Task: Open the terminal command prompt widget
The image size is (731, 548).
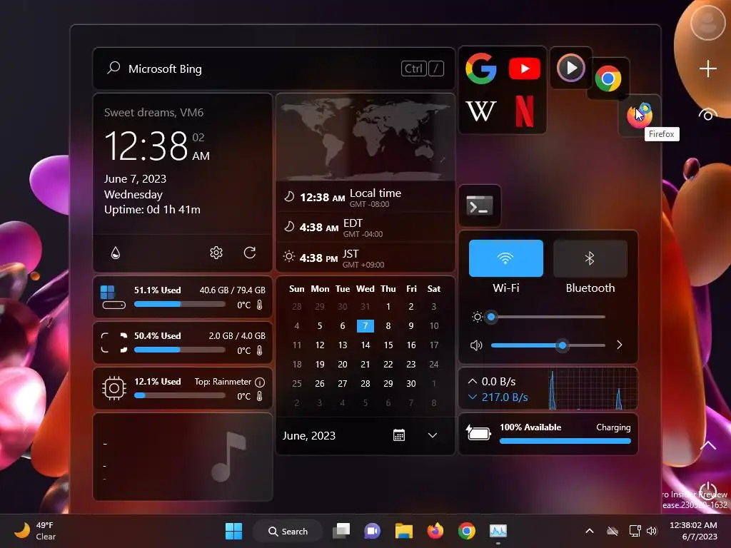Action: click(x=480, y=205)
